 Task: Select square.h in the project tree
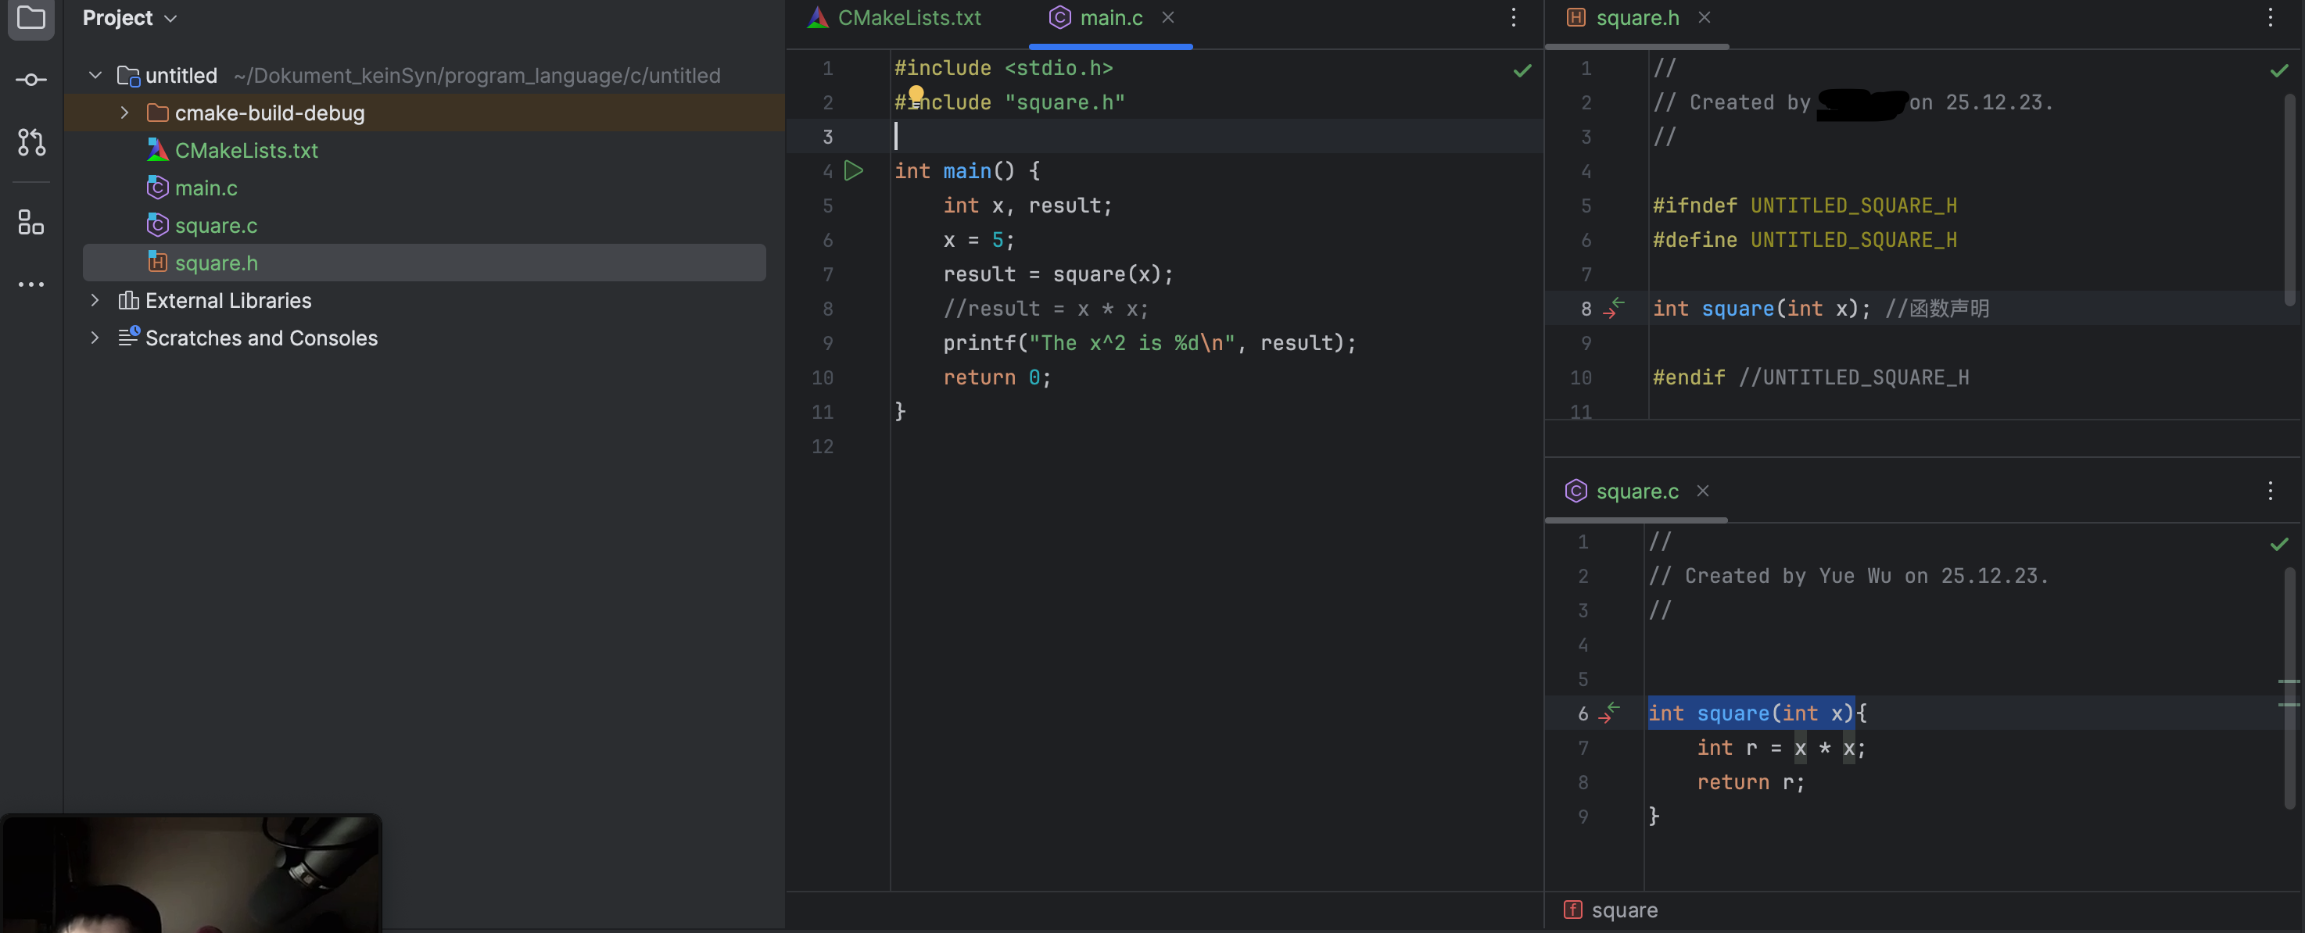point(424,263)
